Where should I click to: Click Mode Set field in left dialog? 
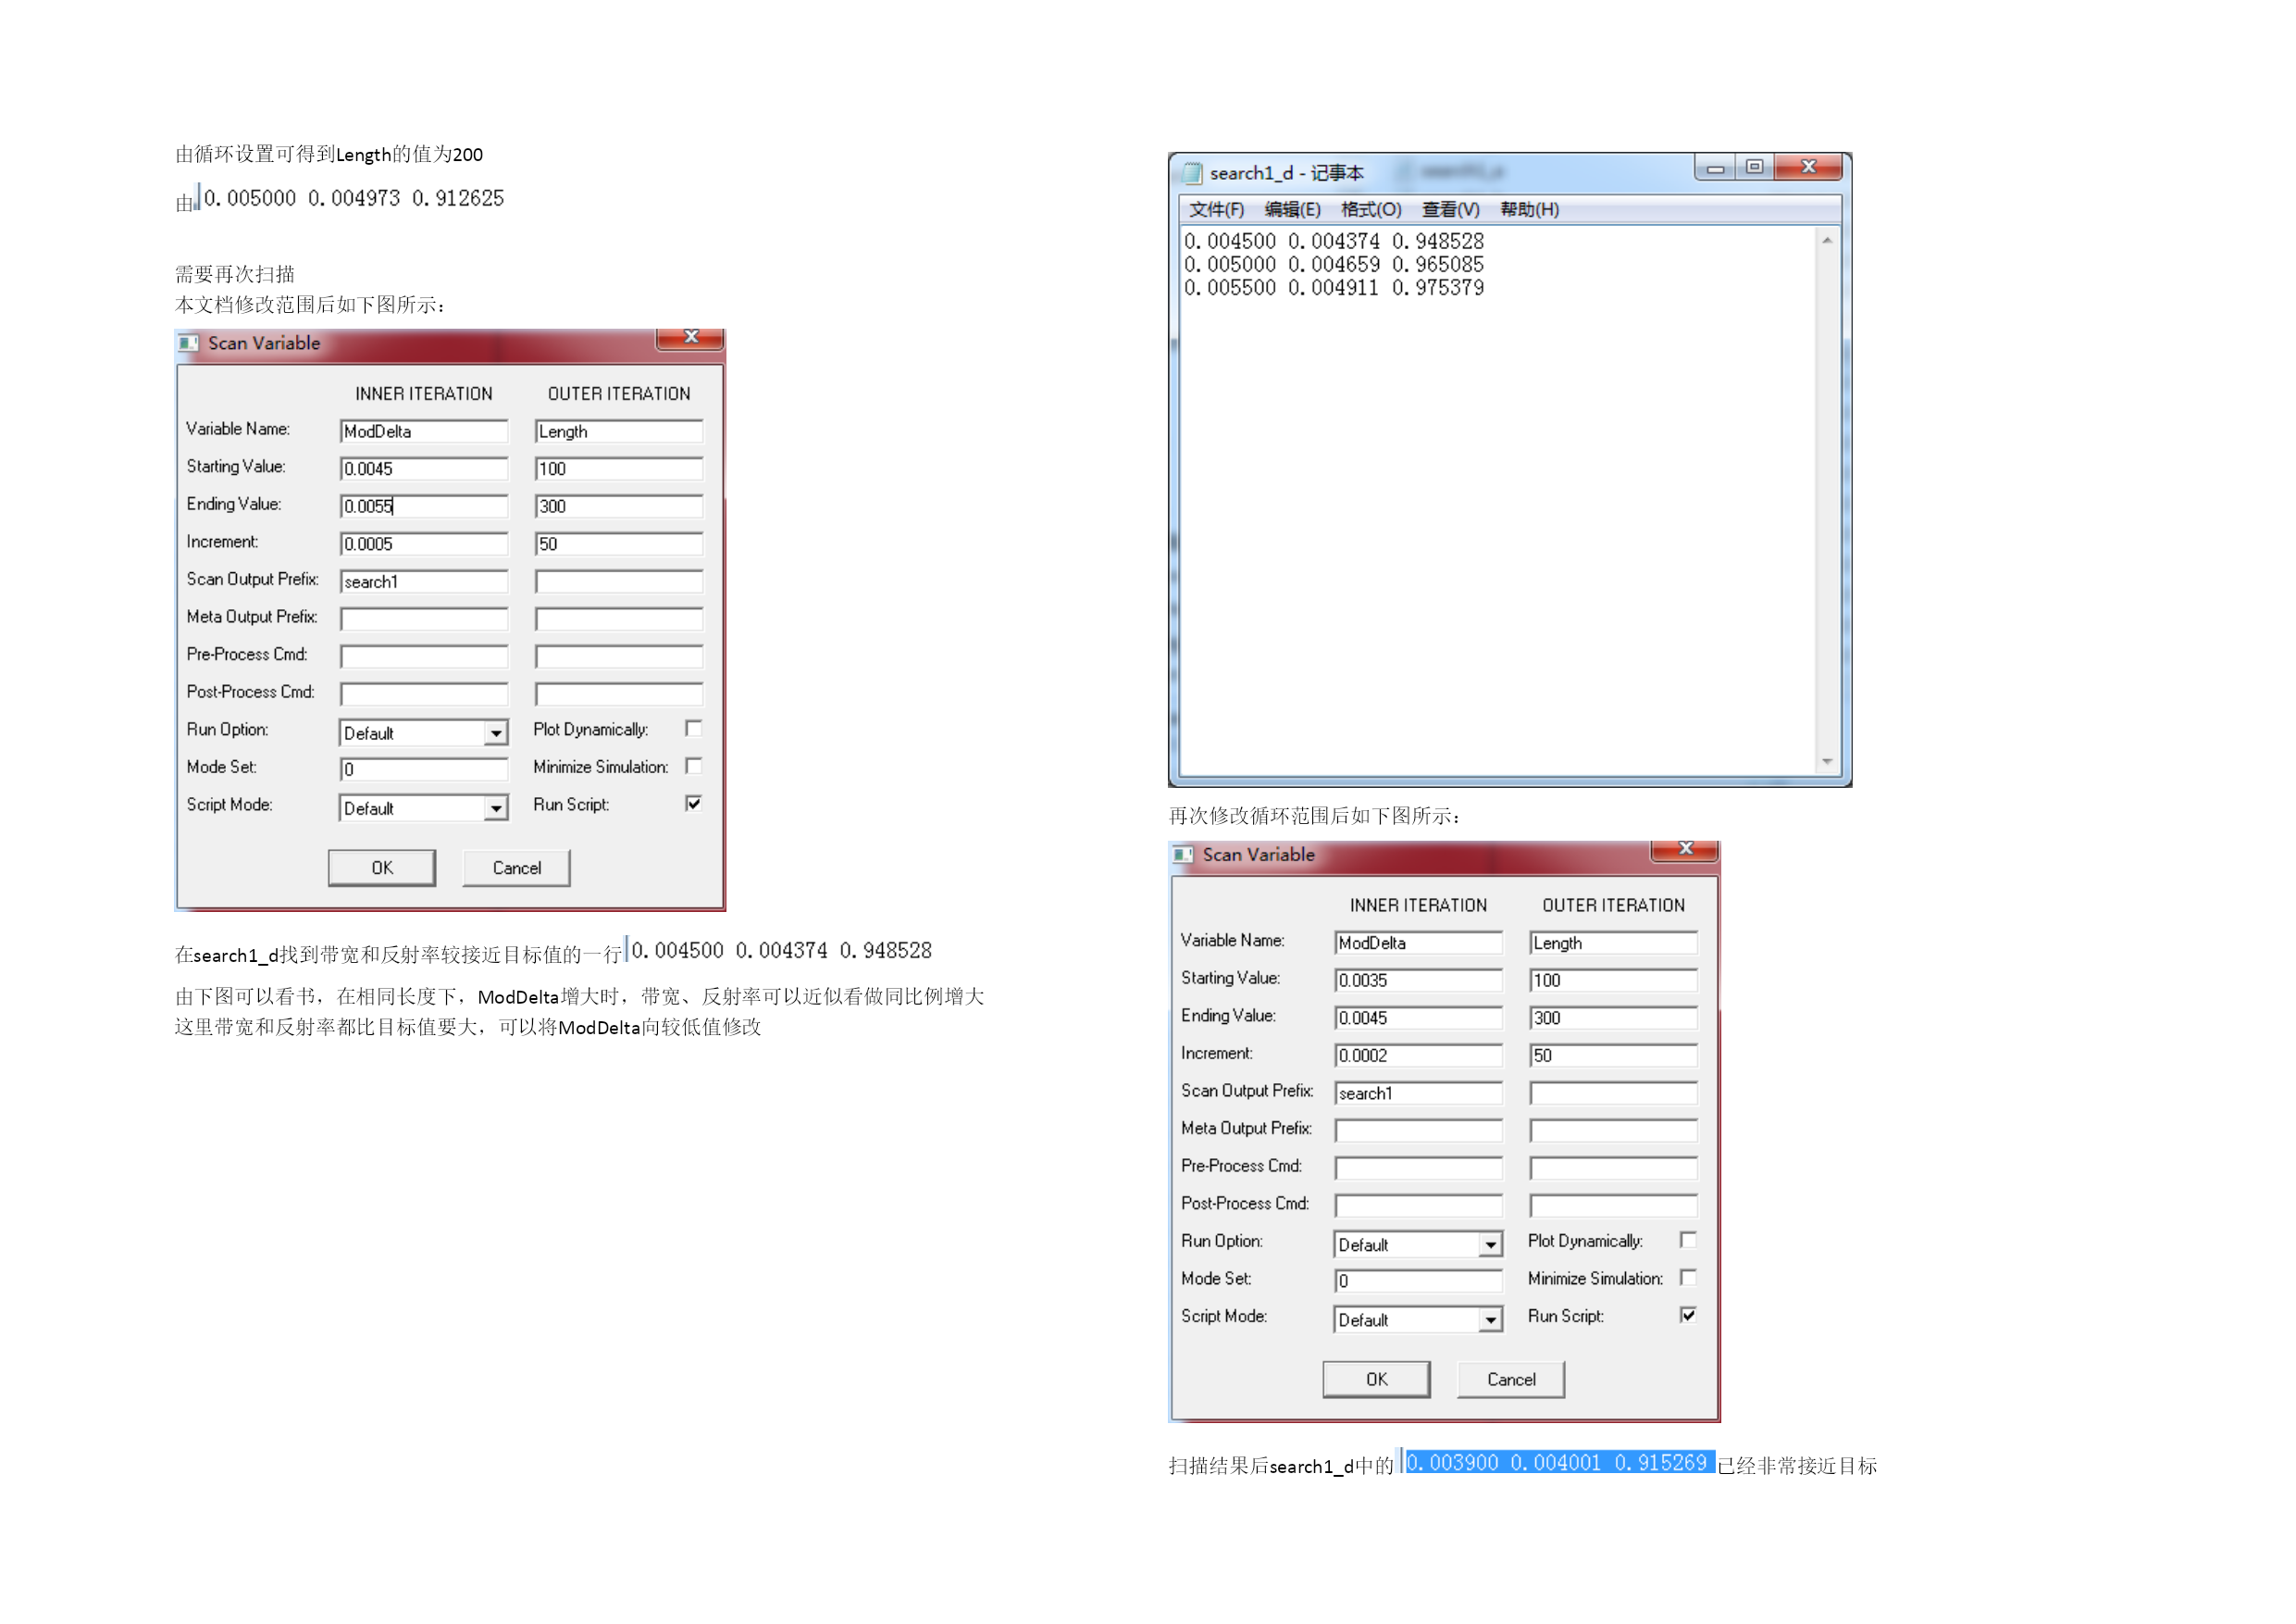[424, 768]
